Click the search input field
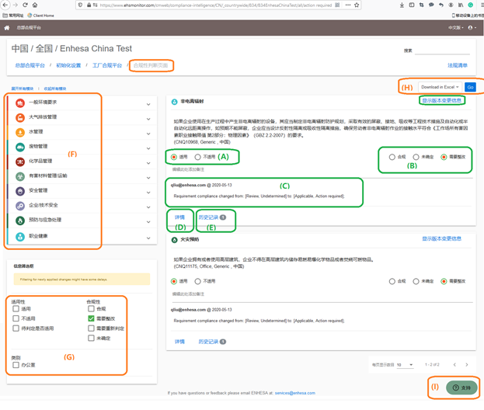The height and width of the screenshot is (410, 484). click(442, 50)
